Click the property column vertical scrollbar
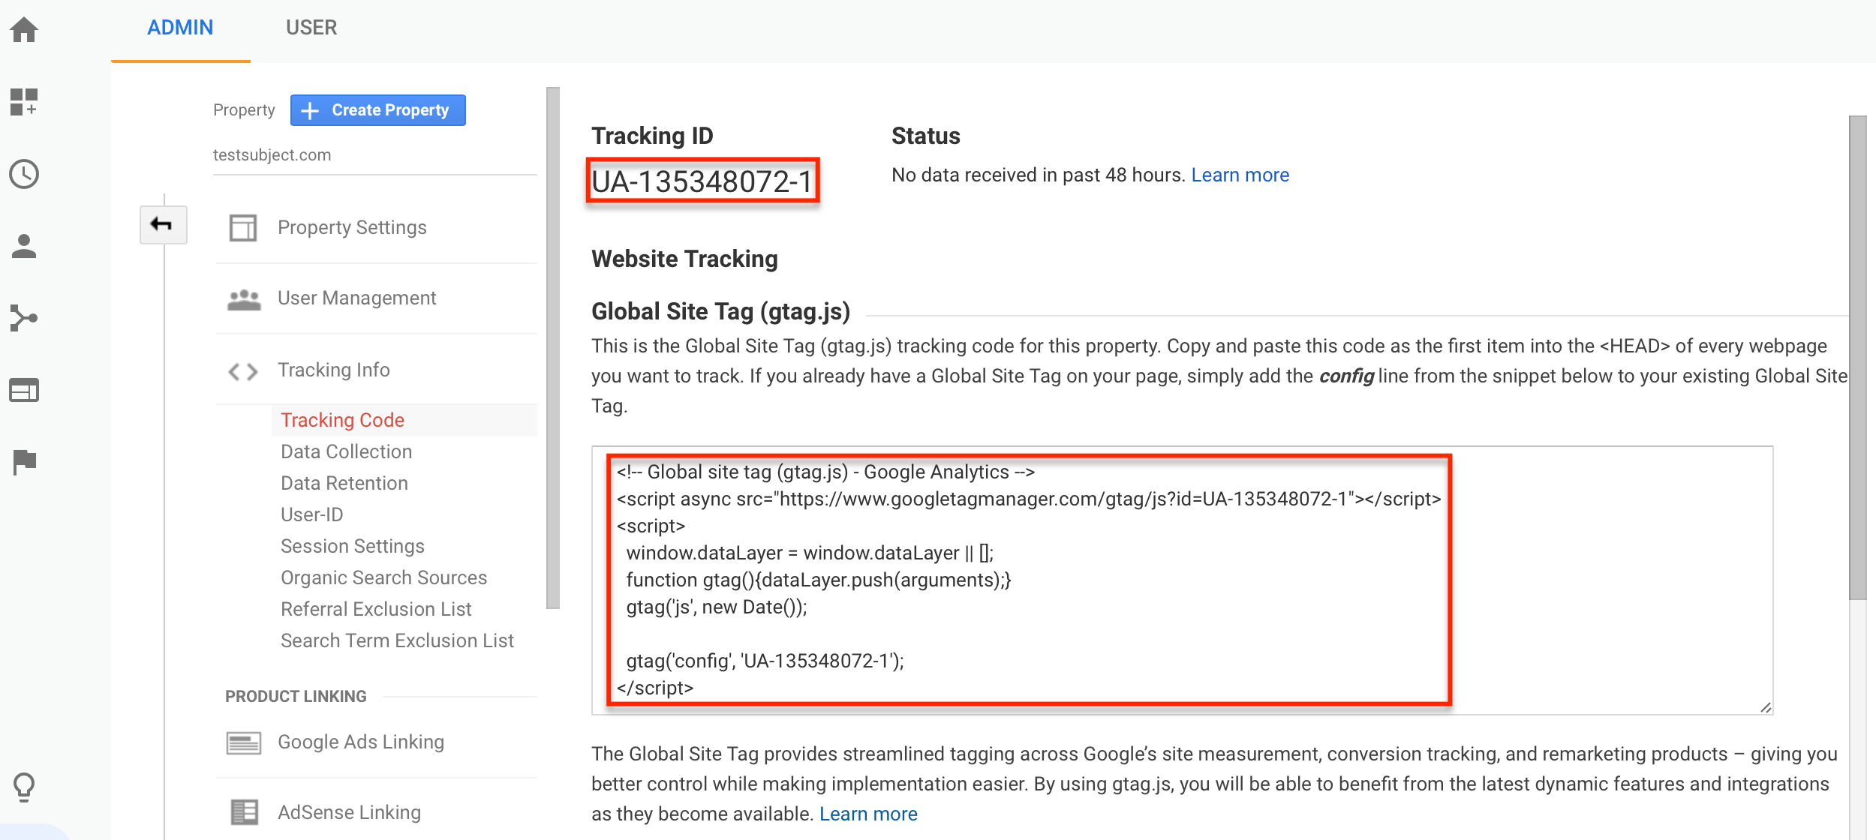1876x840 pixels. [x=553, y=349]
